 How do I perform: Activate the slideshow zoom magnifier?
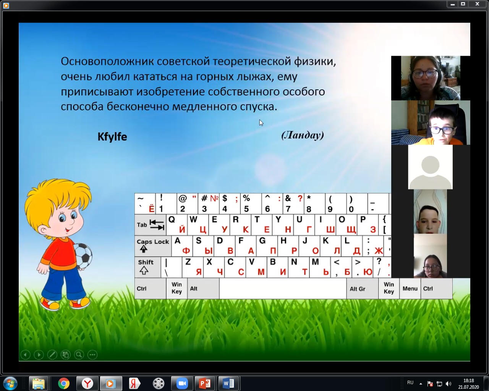point(79,355)
